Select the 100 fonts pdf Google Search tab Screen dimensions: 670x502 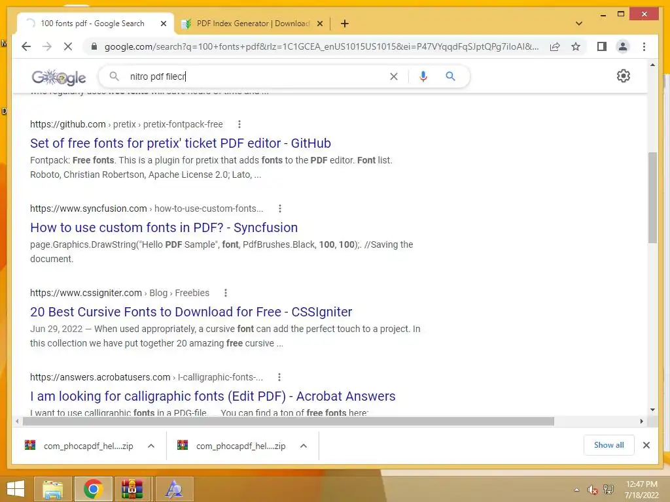92,24
